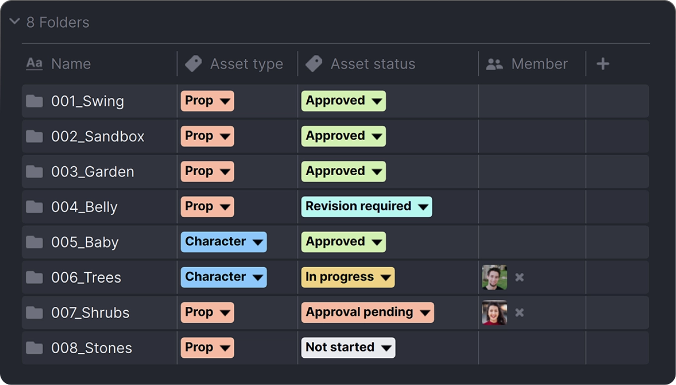Open the 002_Sandbox folder
The height and width of the screenshot is (385, 676).
[98, 137]
